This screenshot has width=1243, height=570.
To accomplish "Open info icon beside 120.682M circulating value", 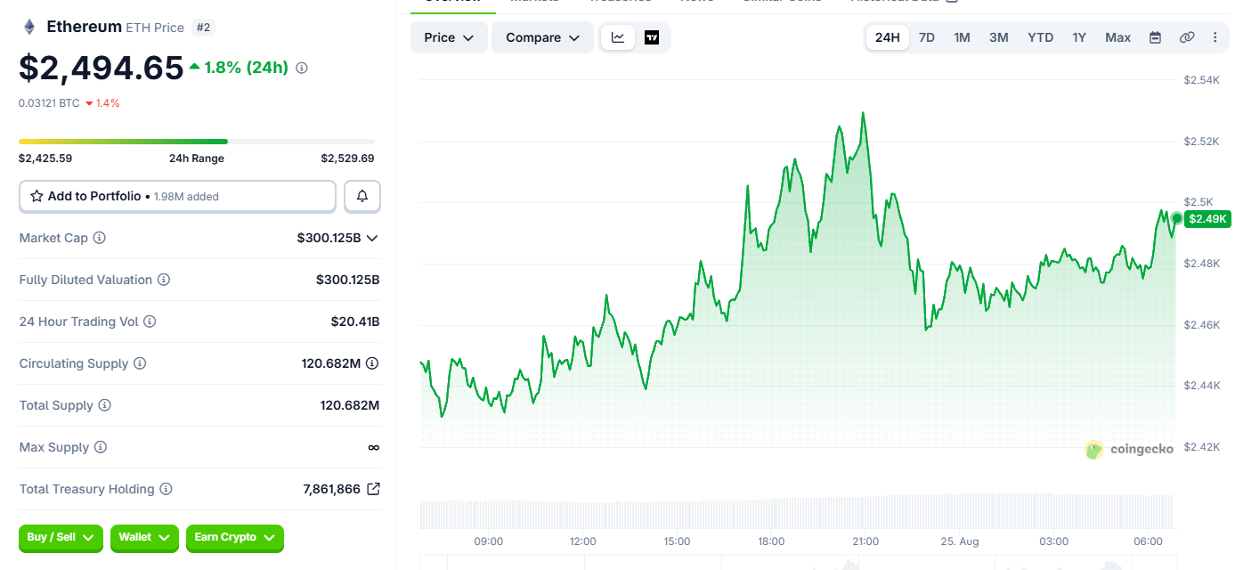I will (x=372, y=363).
